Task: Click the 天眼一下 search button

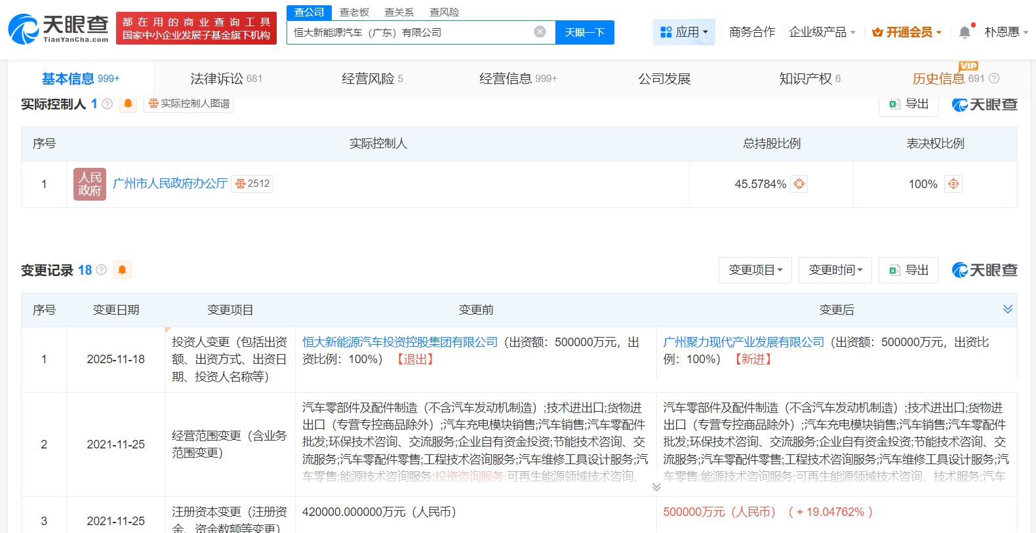Action: point(584,32)
